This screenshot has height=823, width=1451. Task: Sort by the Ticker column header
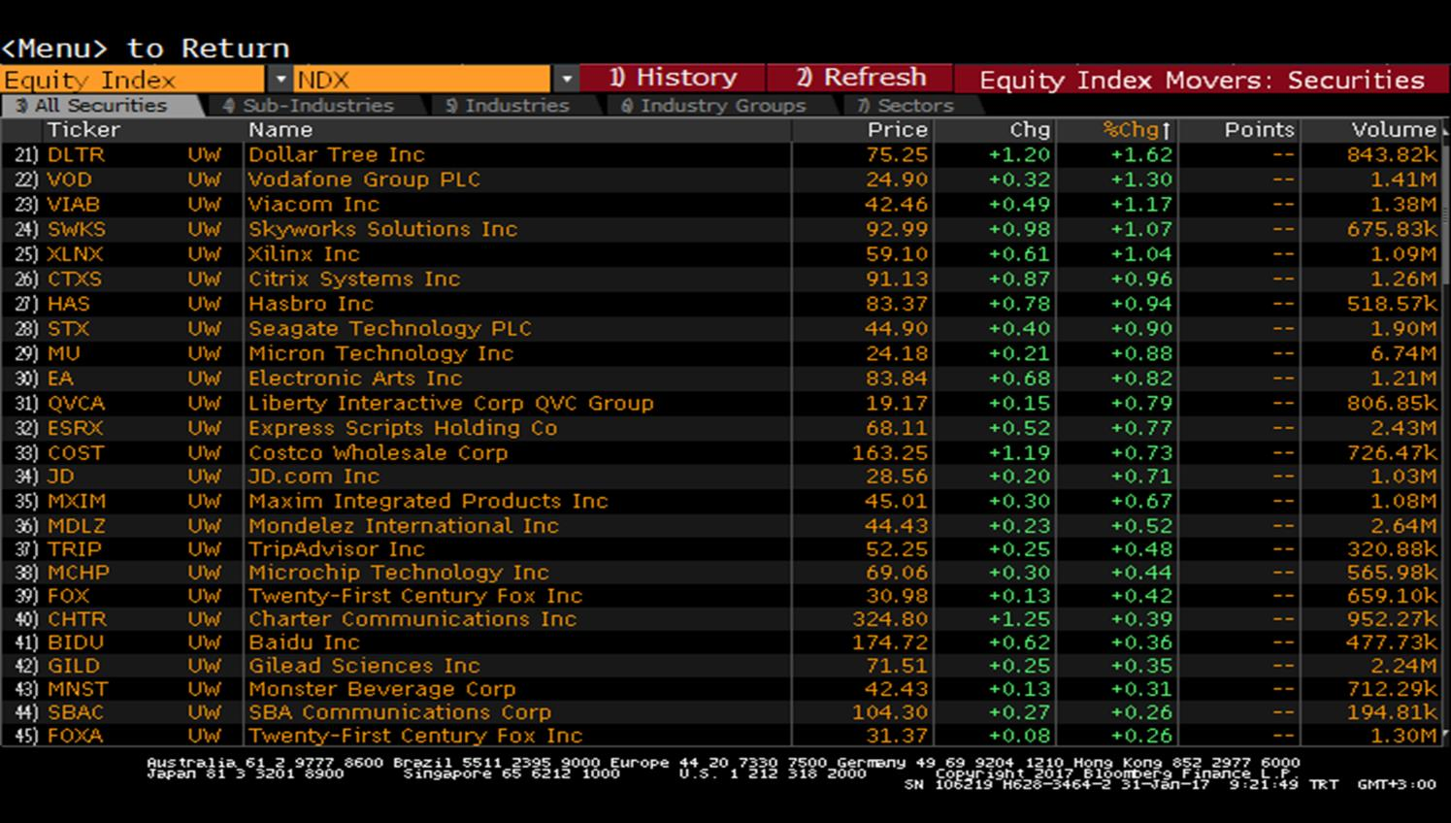83,130
